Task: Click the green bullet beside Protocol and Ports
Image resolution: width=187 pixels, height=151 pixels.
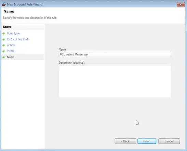Action: click(x=3, y=39)
